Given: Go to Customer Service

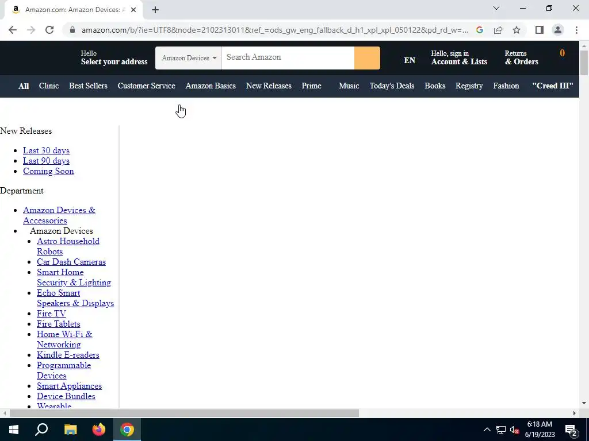Looking at the screenshot, I should (147, 86).
